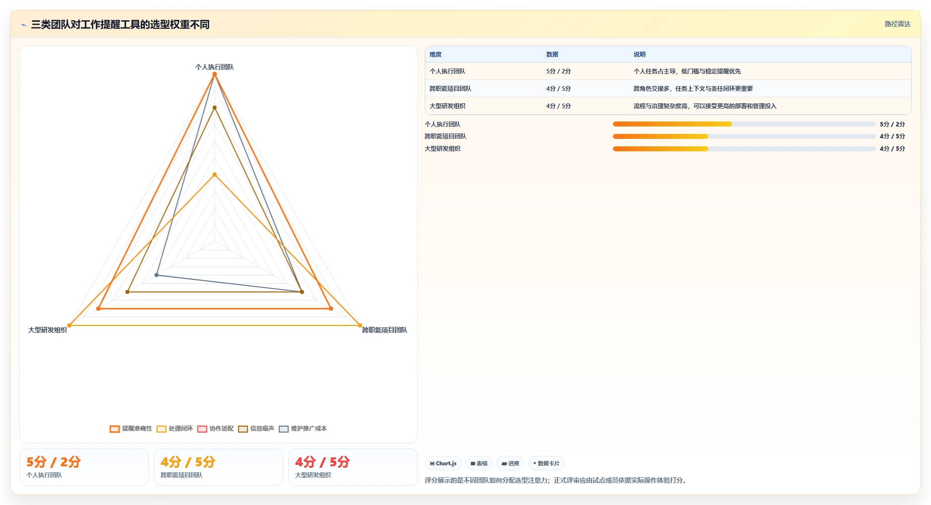The image size is (931, 505).
Task: Click the square icon in the 表格 chip
Action: tap(473, 463)
